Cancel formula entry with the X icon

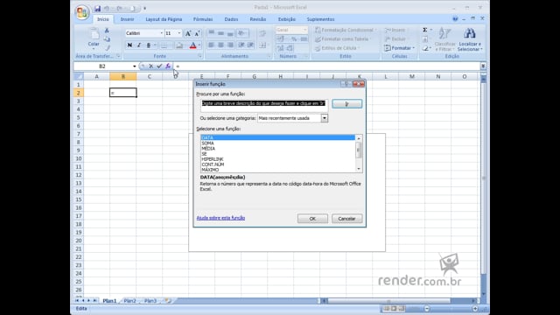point(151,66)
